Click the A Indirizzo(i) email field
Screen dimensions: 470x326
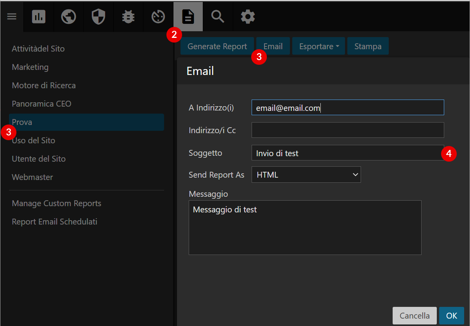point(348,107)
